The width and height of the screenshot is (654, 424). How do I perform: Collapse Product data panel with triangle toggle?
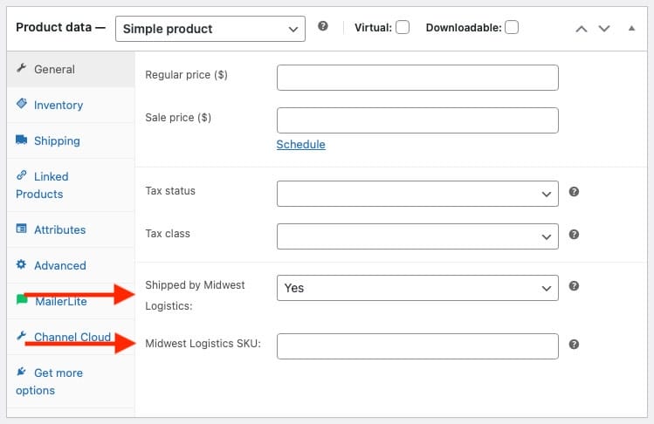click(631, 28)
